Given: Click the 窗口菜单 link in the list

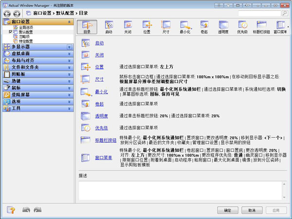Looking at the screenshot, I should (x=103, y=158).
